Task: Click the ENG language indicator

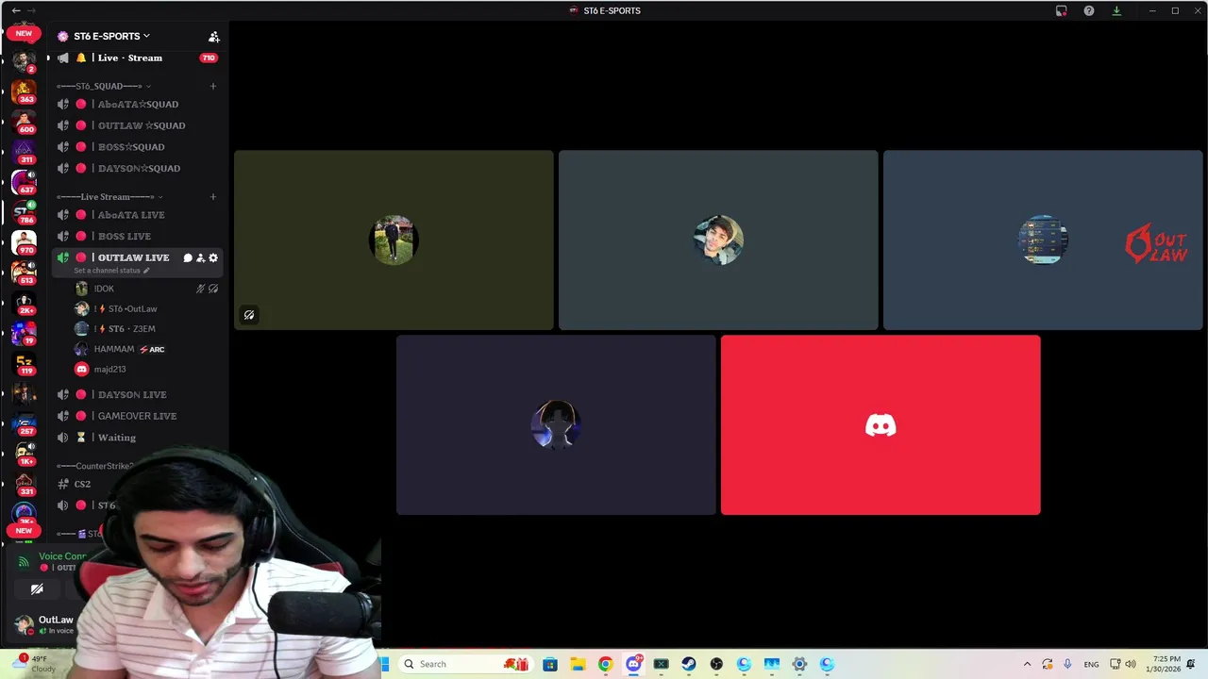Action: coord(1092,664)
